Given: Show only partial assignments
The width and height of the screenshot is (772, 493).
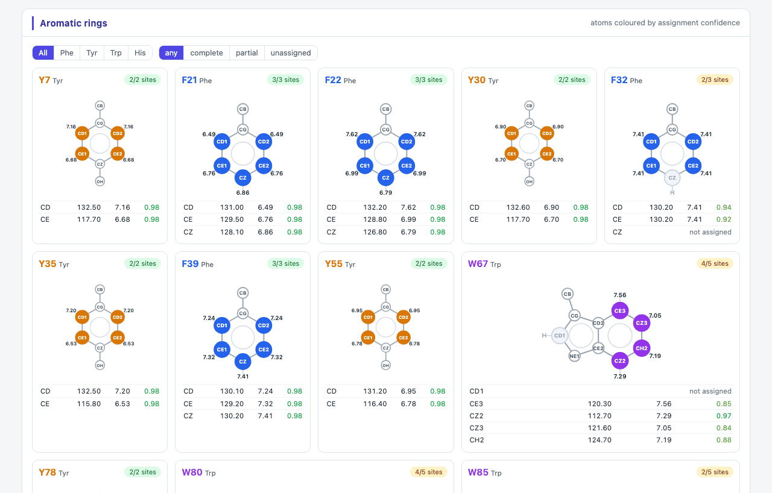Looking at the screenshot, I should click(247, 53).
